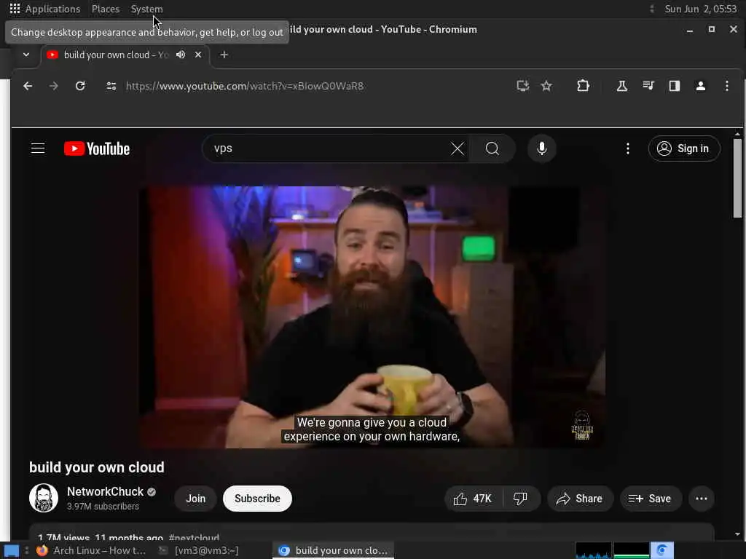Open the Extensions puzzle icon
Viewport: 746px width, 559px height.
583,86
